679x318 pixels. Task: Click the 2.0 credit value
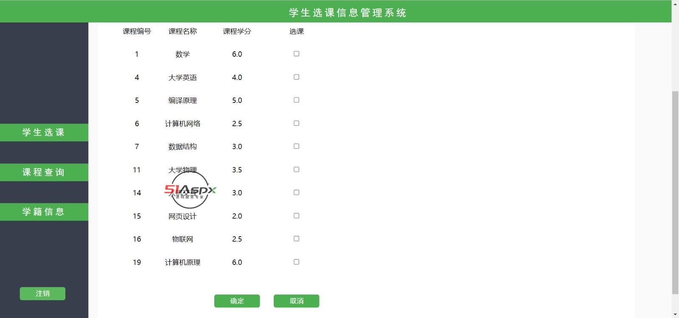[237, 216]
